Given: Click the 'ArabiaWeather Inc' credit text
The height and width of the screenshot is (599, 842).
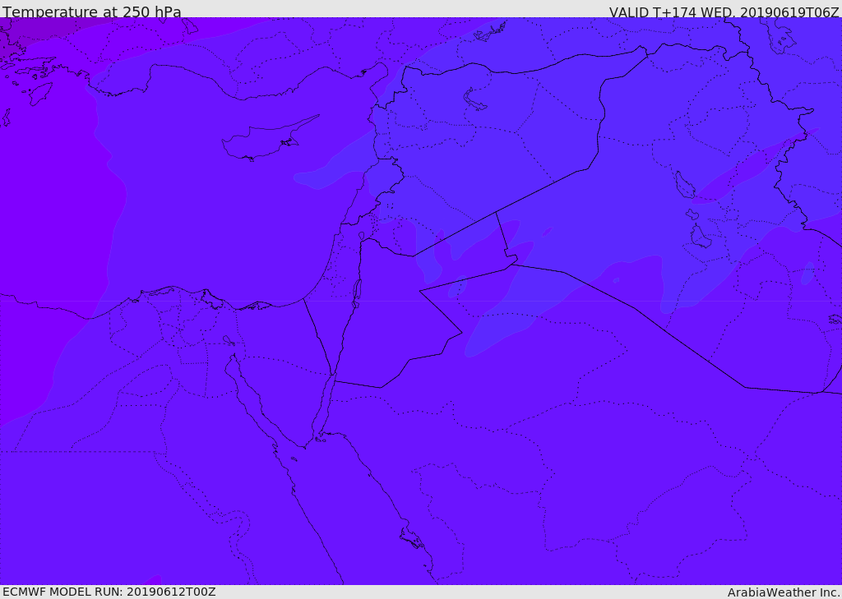Looking at the screenshot, I should 784,592.
